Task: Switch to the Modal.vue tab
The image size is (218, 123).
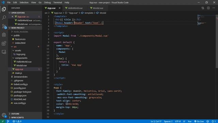Action: click(98, 8)
